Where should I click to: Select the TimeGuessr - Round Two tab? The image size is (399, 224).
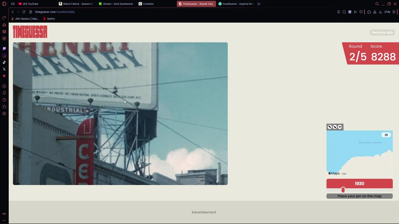196,4
